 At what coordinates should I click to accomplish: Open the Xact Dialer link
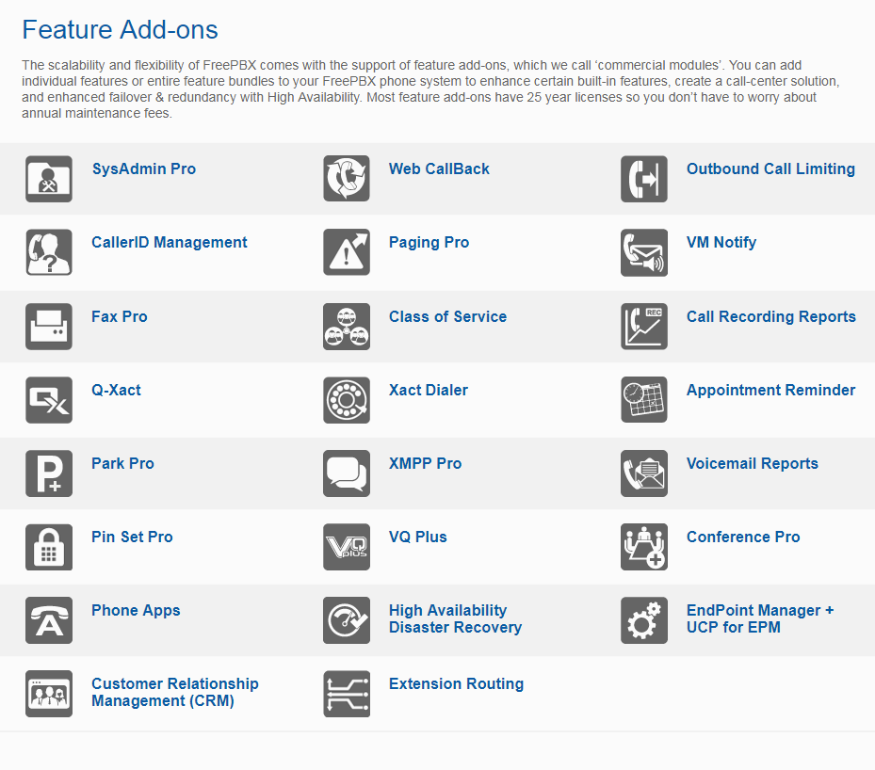pos(429,391)
